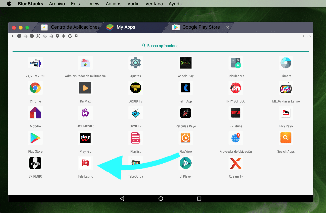Click the Busca aplicaciones search field
326x213 pixels.
point(161,46)
